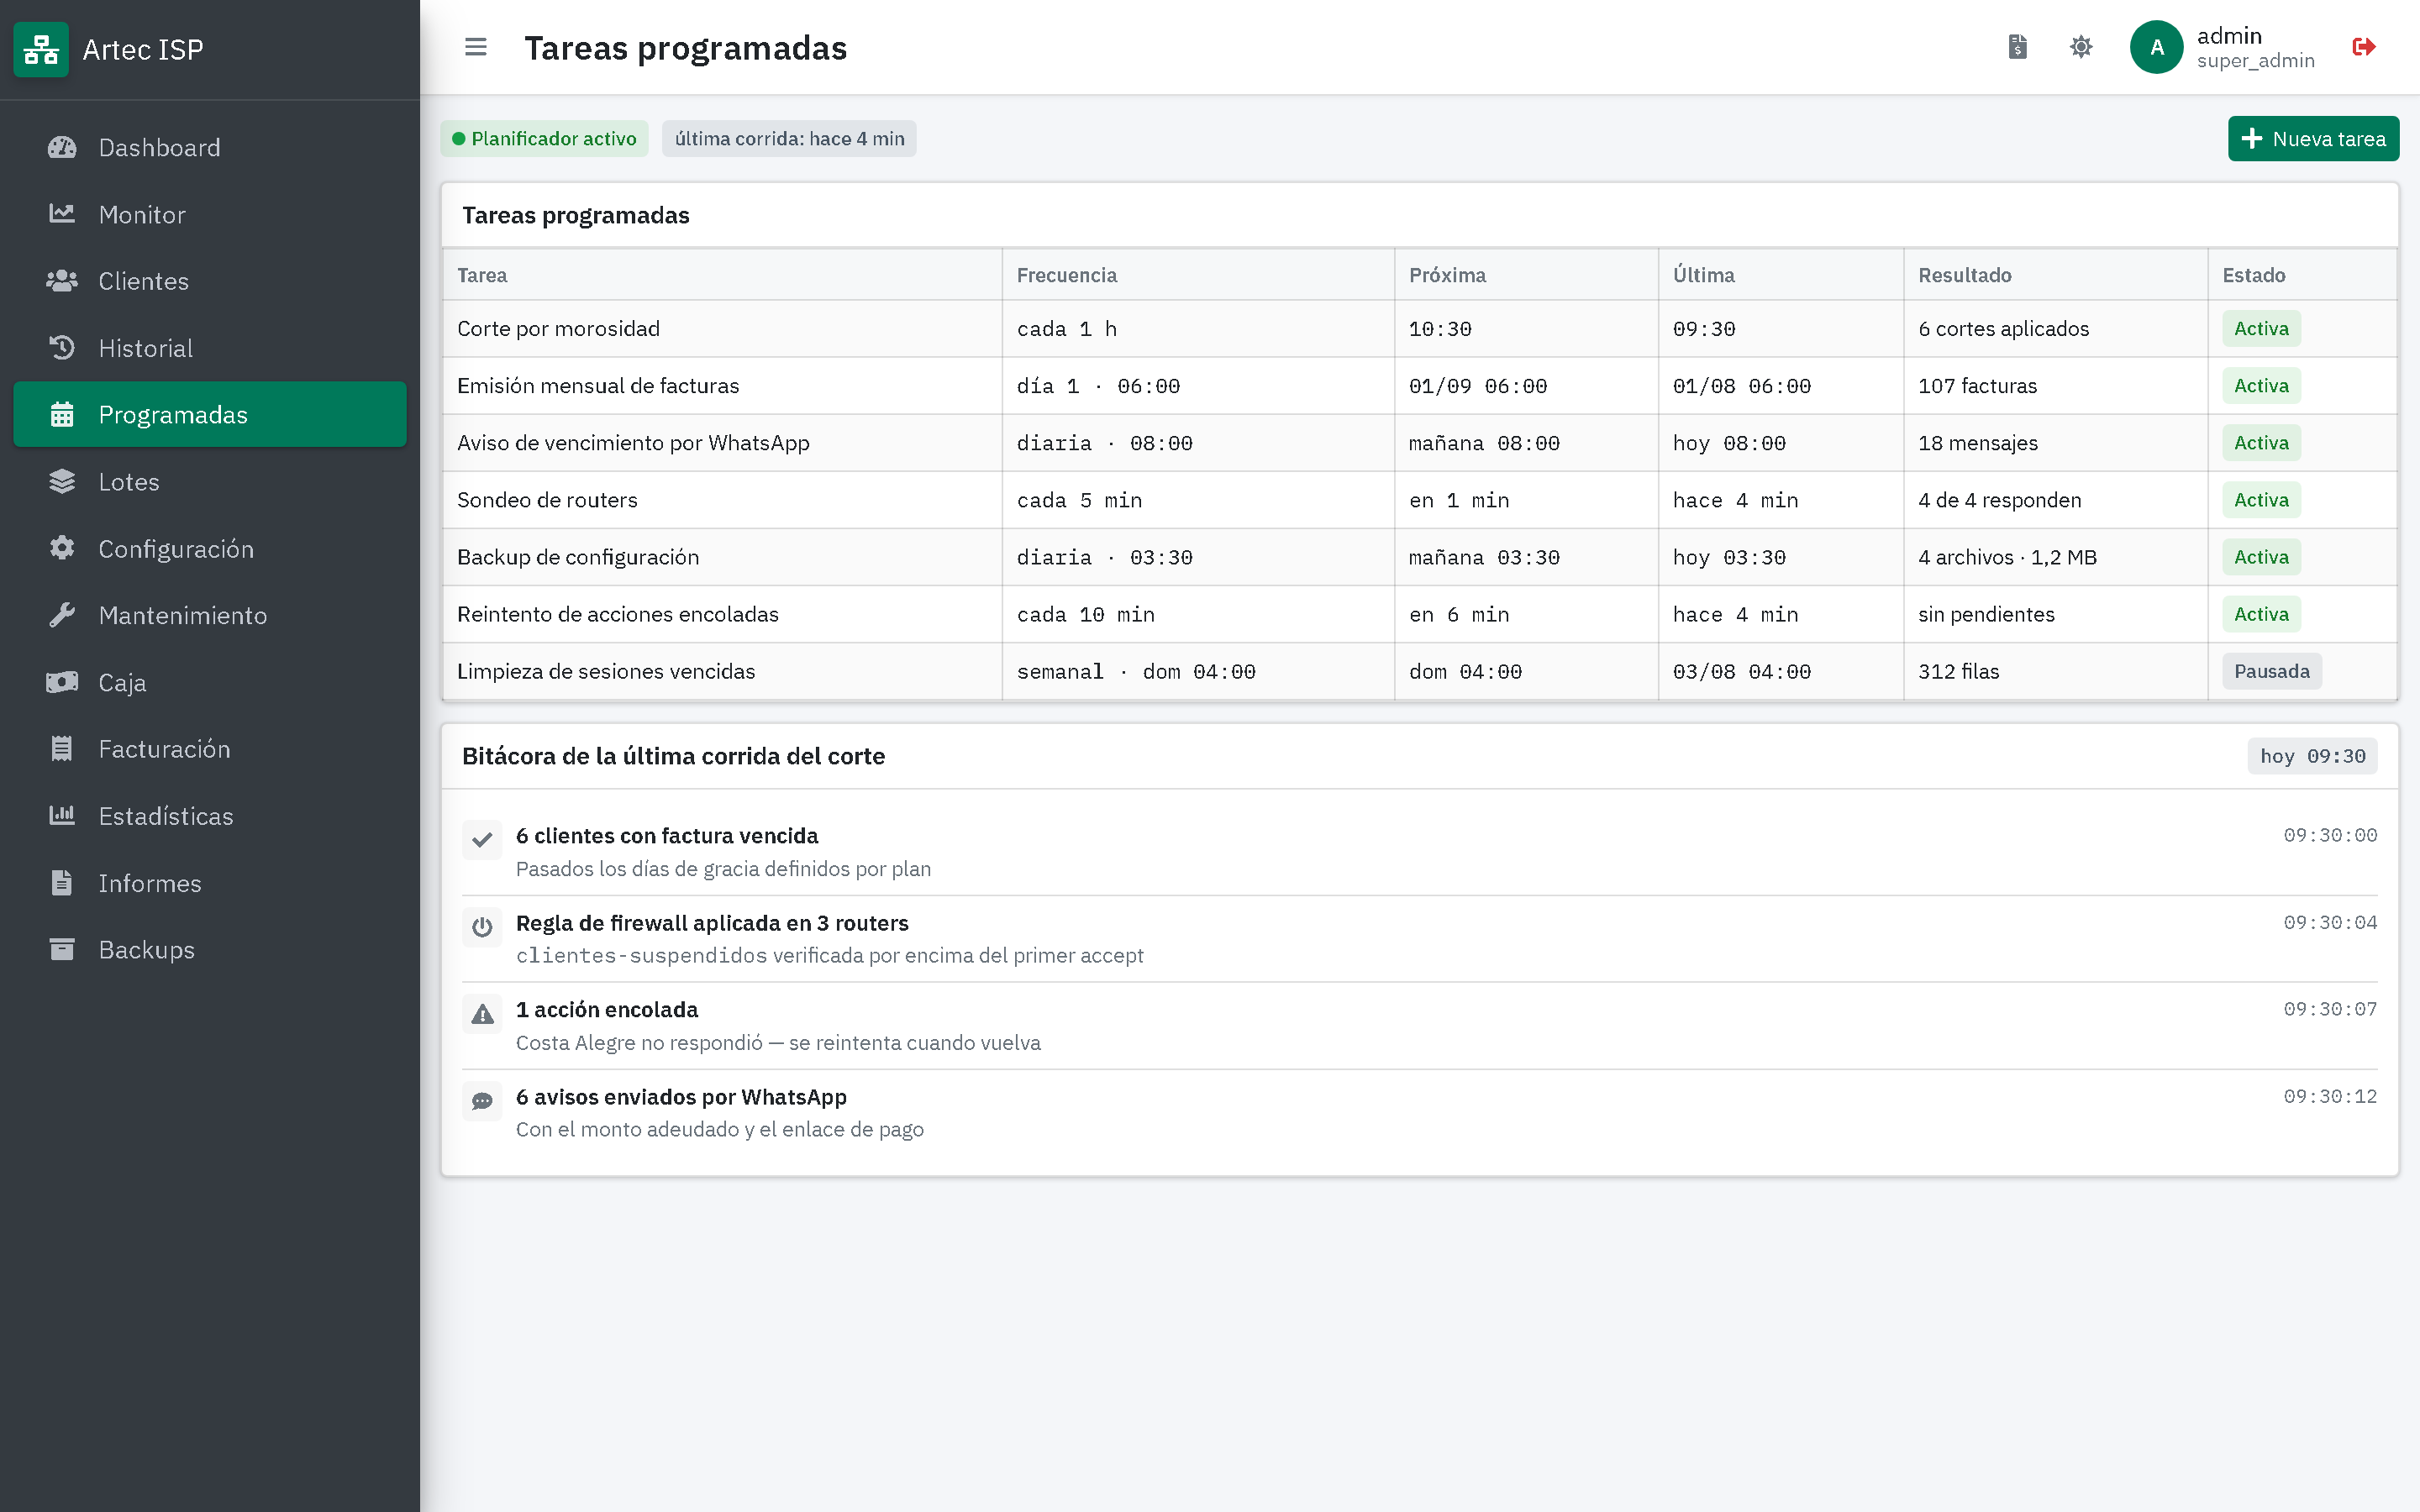
Task: Click the Planificador activo status badge
Action: [x=544, y=139]
